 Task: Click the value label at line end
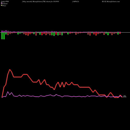click(125, 96)
